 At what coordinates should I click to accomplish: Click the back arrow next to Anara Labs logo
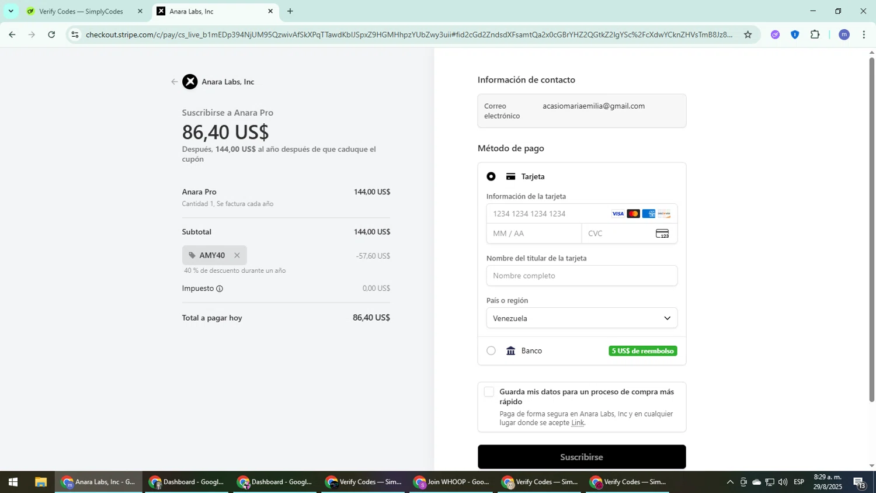(x=174, y=82)
